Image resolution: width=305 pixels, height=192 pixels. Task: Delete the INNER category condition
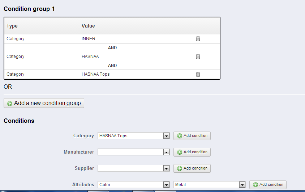[x=198, y=39]
